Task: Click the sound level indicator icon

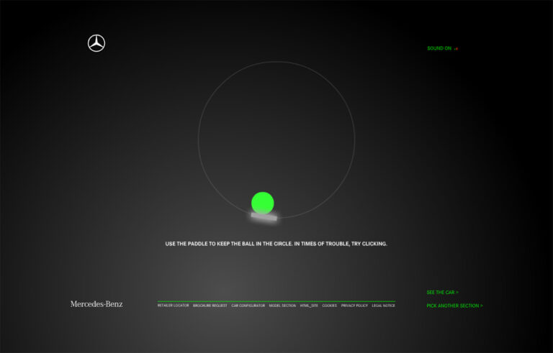Action: pyautogui.click(x=456, y=49)
